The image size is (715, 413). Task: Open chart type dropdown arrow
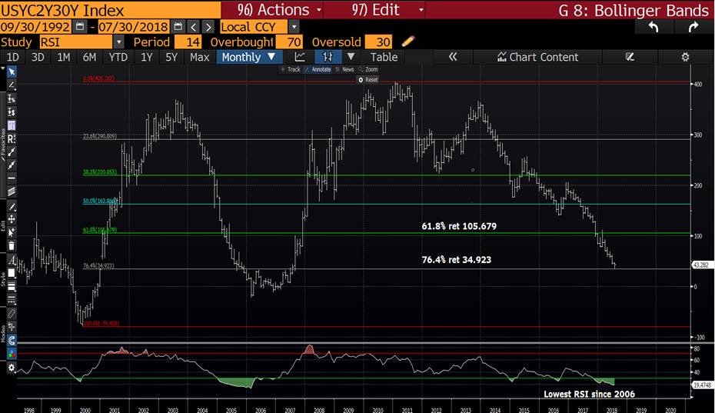(x=351, y=57)
